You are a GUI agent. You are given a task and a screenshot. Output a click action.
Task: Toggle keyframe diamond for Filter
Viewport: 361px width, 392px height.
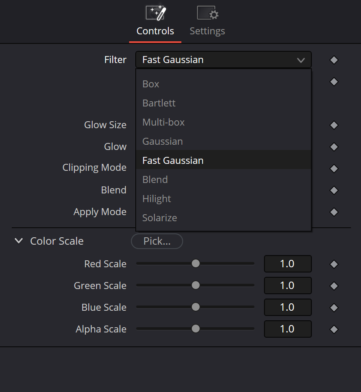tap(334, 60)
